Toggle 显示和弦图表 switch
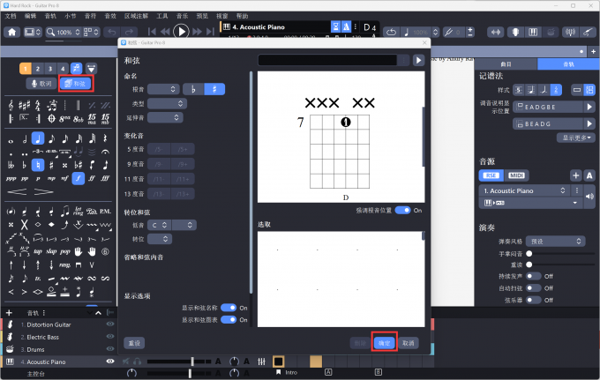600x380 pixels. (x=229, y=319)
